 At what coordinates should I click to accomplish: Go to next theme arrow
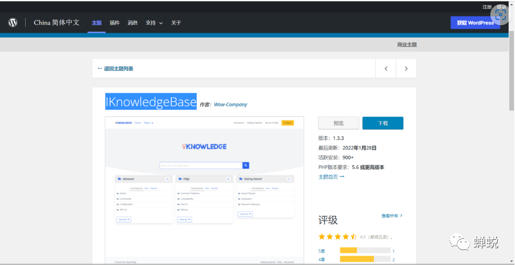[406, 69]
